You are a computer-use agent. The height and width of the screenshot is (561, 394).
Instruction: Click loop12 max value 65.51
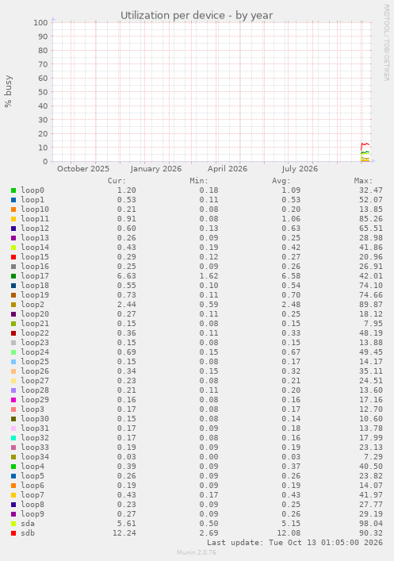click(x=371, y=229)
